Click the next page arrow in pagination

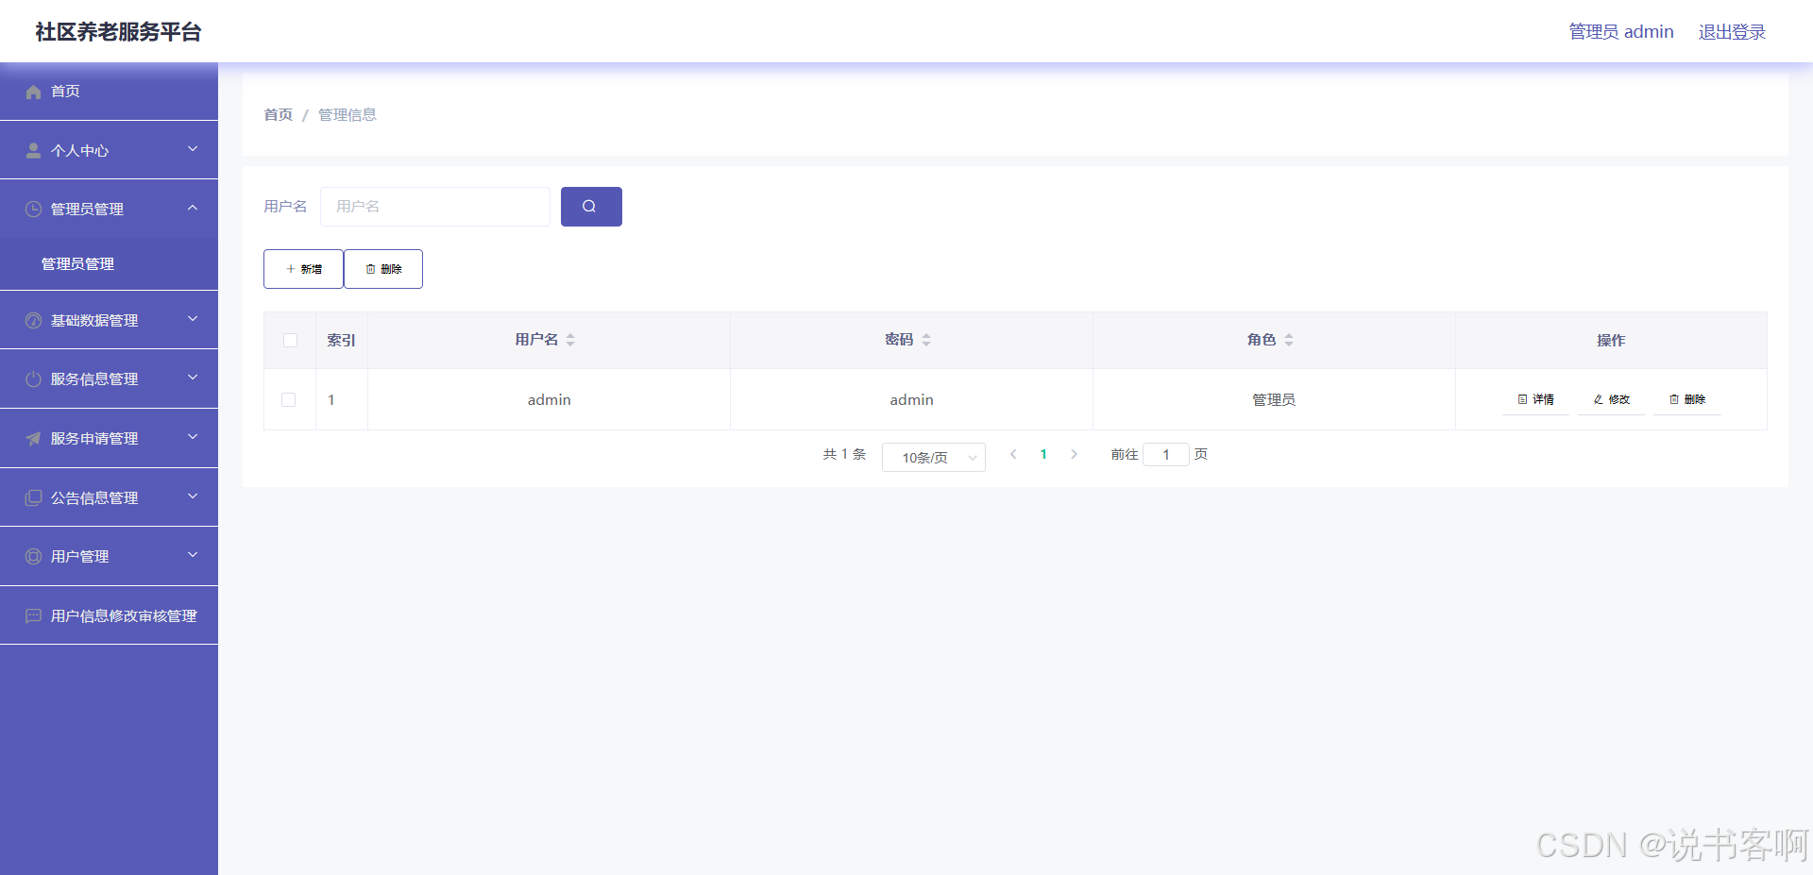(1074, 454)
